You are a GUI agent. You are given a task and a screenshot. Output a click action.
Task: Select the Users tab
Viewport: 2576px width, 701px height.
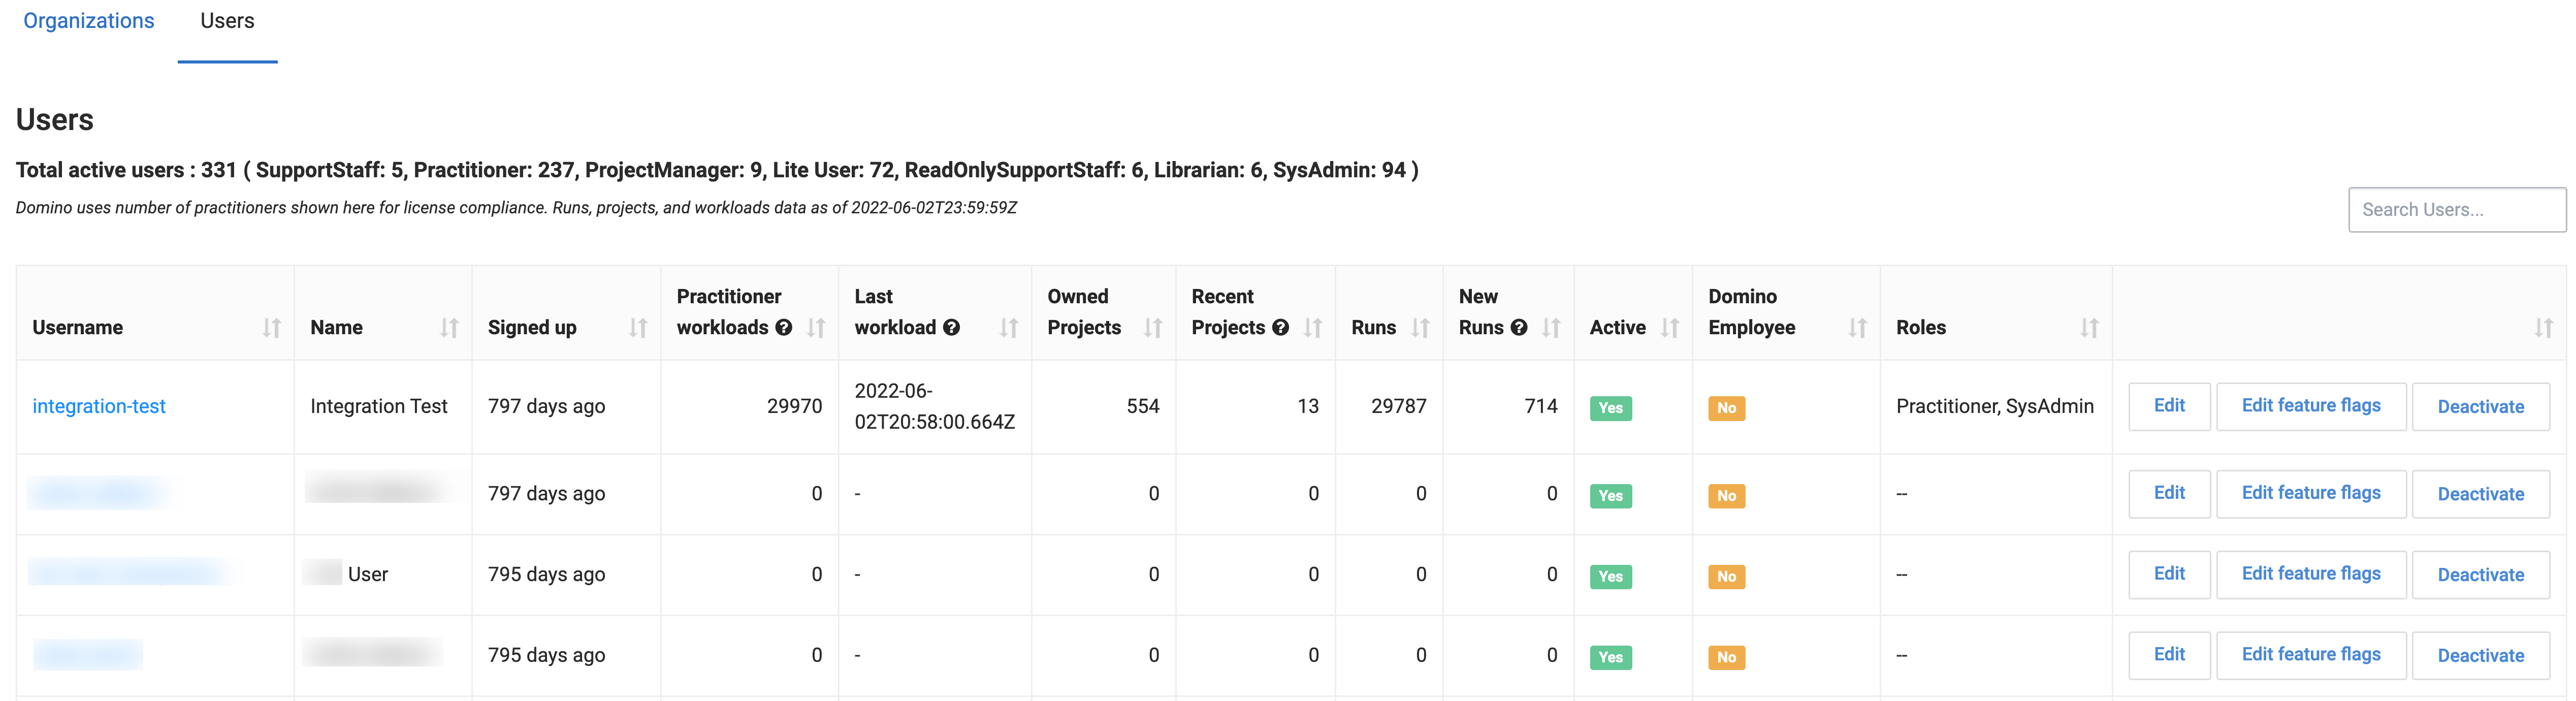[227, 21]
